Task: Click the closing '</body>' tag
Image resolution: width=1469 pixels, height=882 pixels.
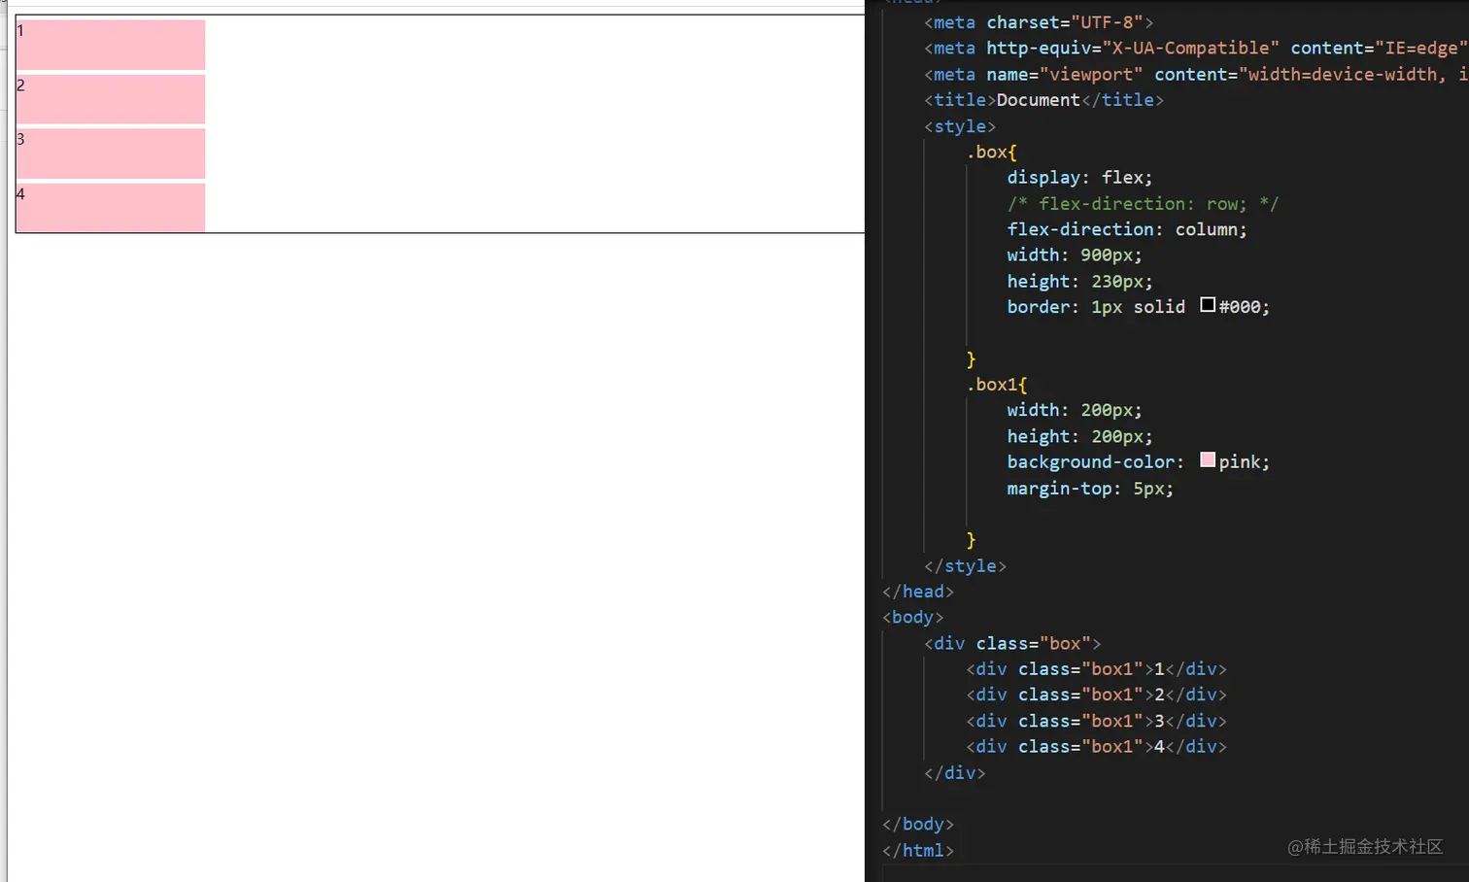Action: click(918, 825)
